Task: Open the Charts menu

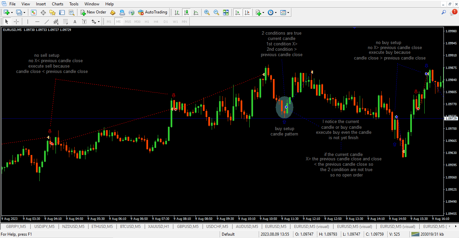Action: 58,4
